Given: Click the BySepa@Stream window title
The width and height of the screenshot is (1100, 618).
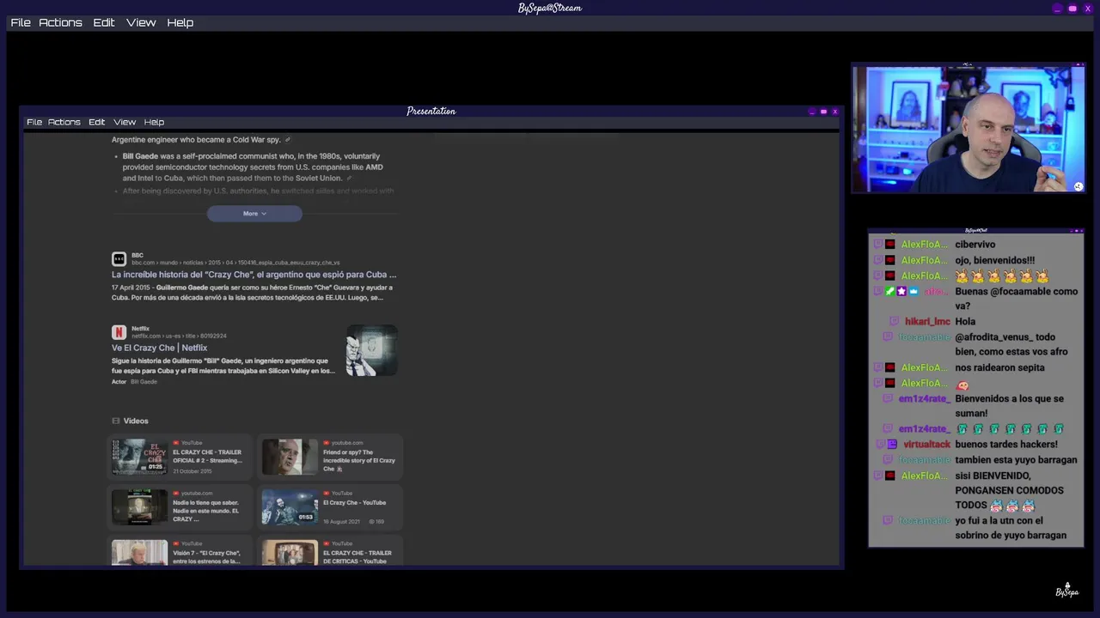Looking at the screenshot, I should [x=550, y=8].
